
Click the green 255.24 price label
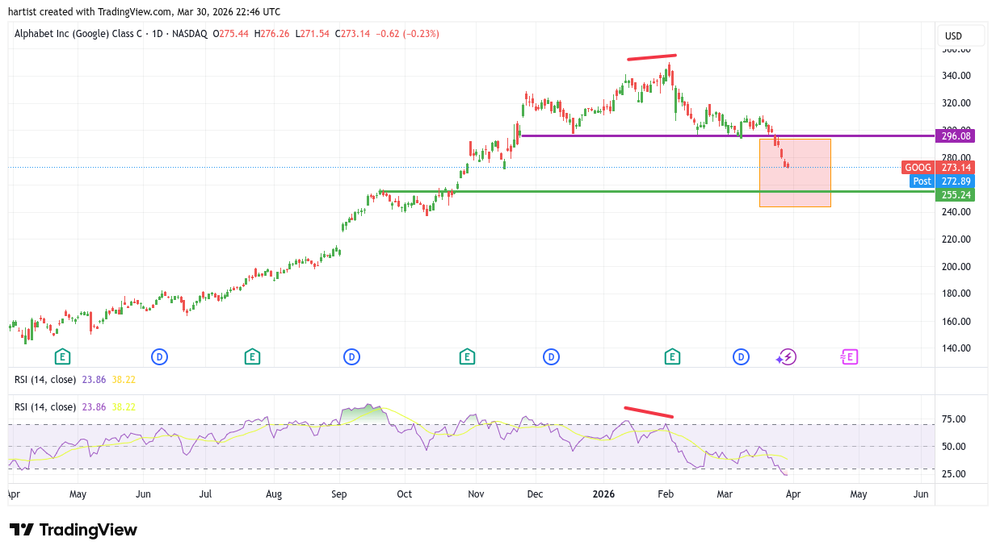[x=955, y=195]
